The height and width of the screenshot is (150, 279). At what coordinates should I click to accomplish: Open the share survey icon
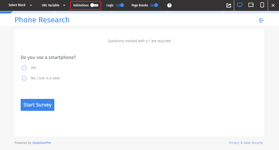[229, 5]
